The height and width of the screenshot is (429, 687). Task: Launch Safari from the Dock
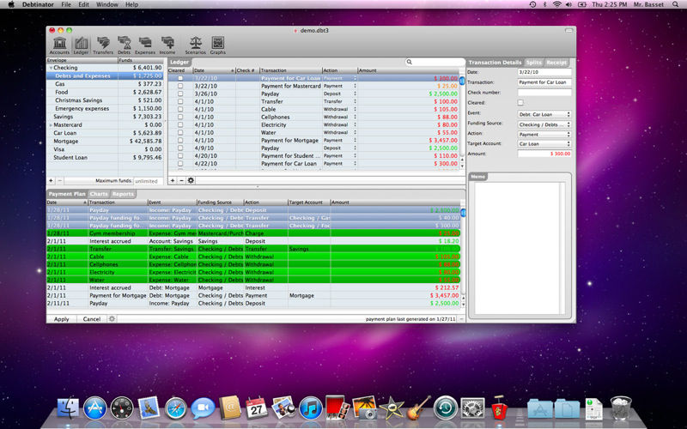176,408
